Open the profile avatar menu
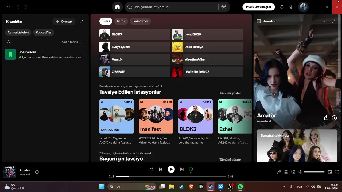The width and height of the screenshot is (342, 192). coord(303,7)
